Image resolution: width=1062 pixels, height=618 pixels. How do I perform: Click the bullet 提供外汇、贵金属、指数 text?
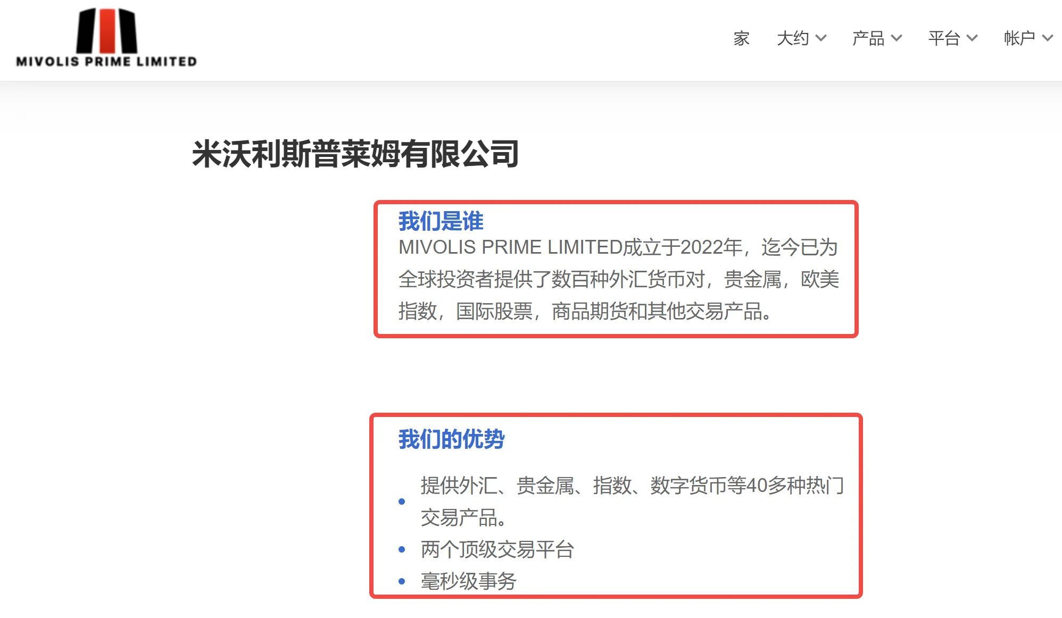(x=633, y=502)
